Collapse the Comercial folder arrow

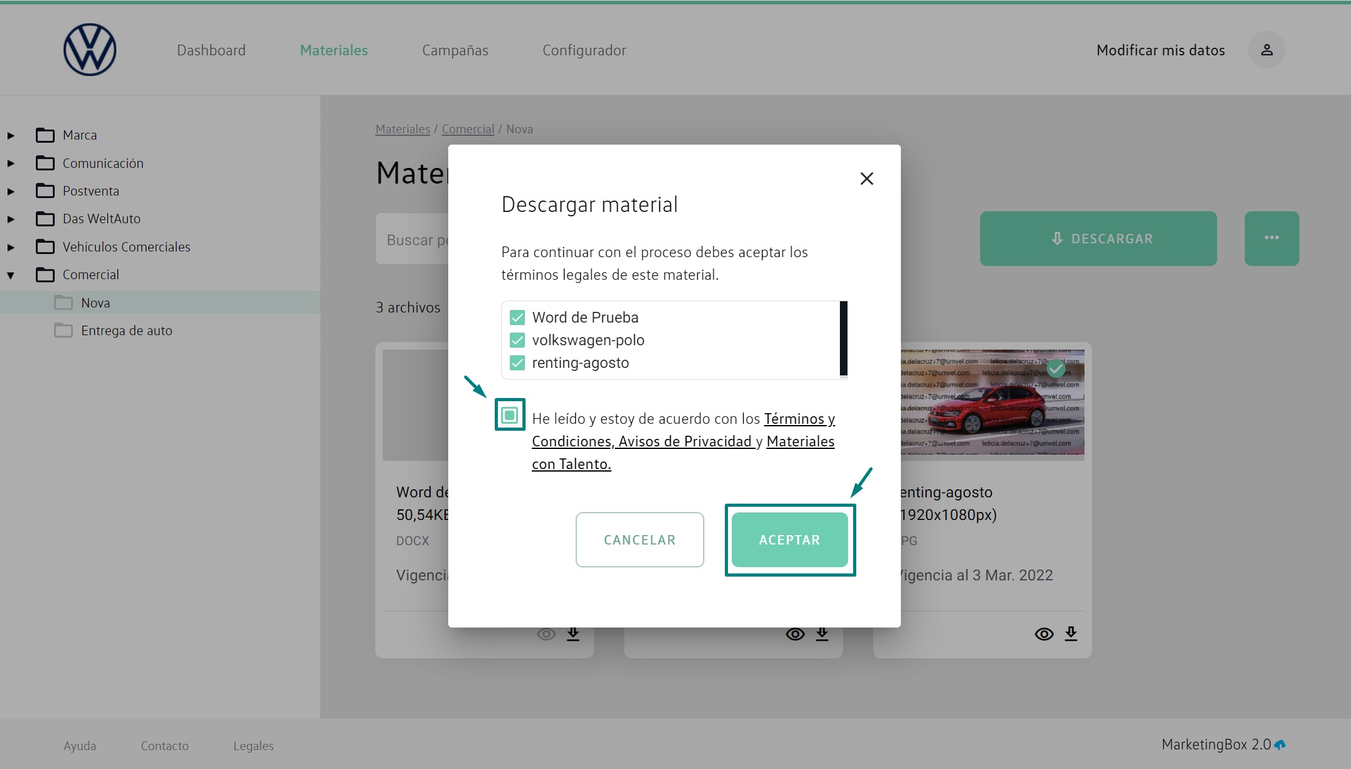click(x=11, y=275)
